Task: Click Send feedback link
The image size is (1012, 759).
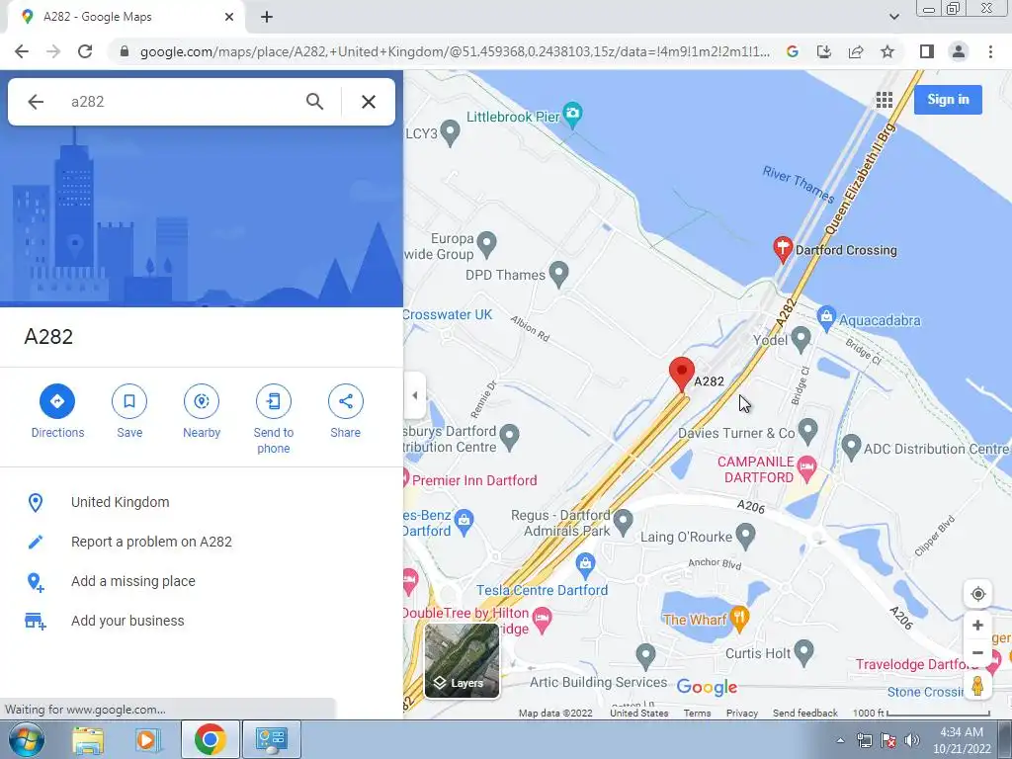Action: (804, 714)
